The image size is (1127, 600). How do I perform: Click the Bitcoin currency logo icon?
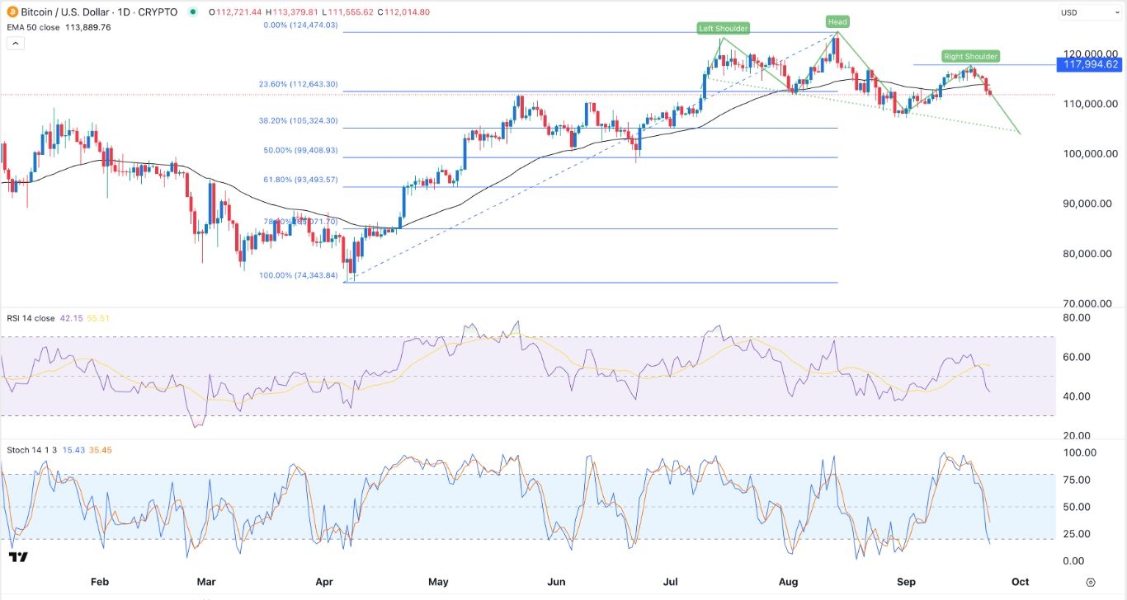coord(12,12)
